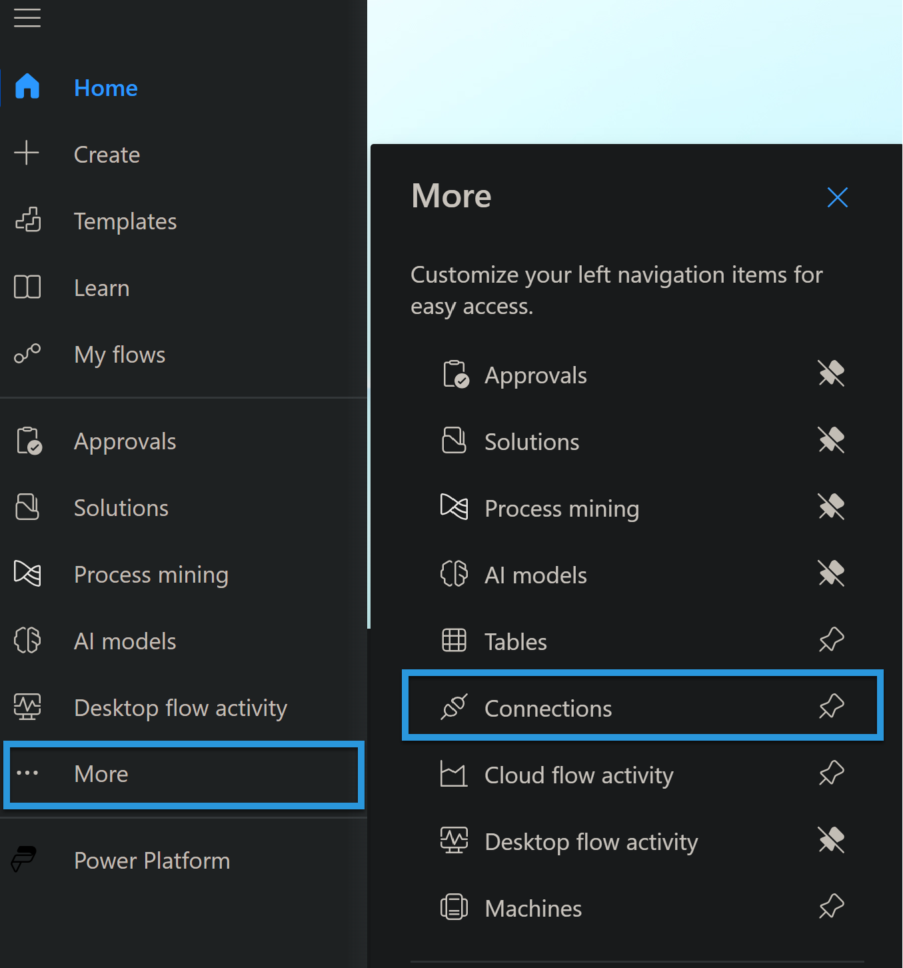Select Learn from the navigation
Viewport: 903px width, 968px height.
[x=101, y=287]
